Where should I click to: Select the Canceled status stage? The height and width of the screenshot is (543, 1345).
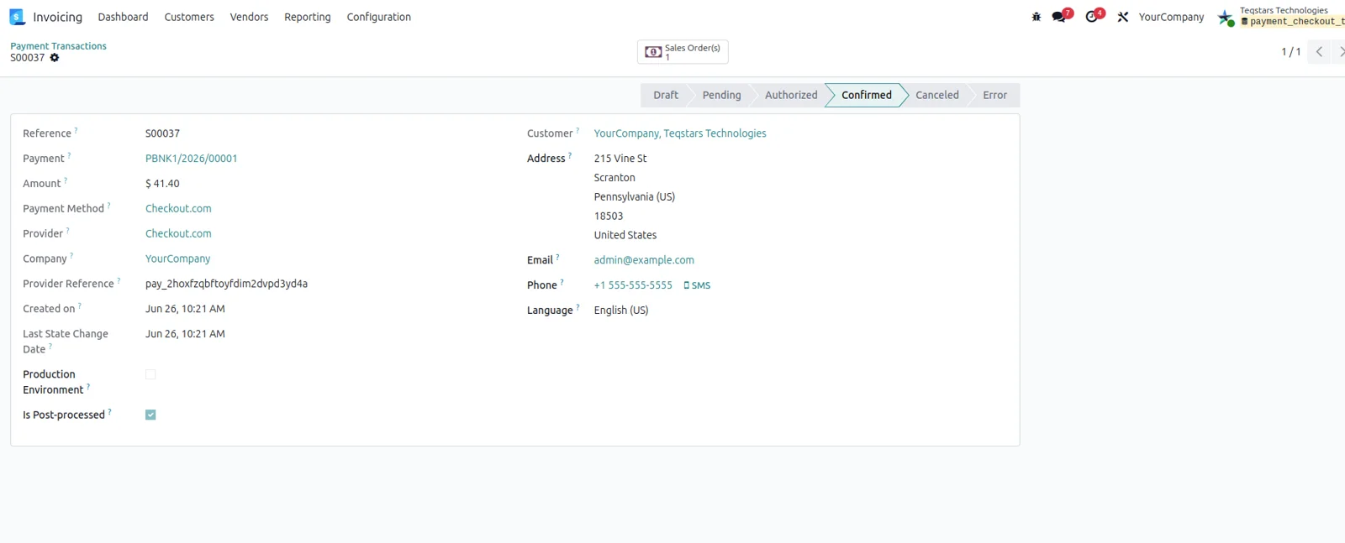point(937,95)
